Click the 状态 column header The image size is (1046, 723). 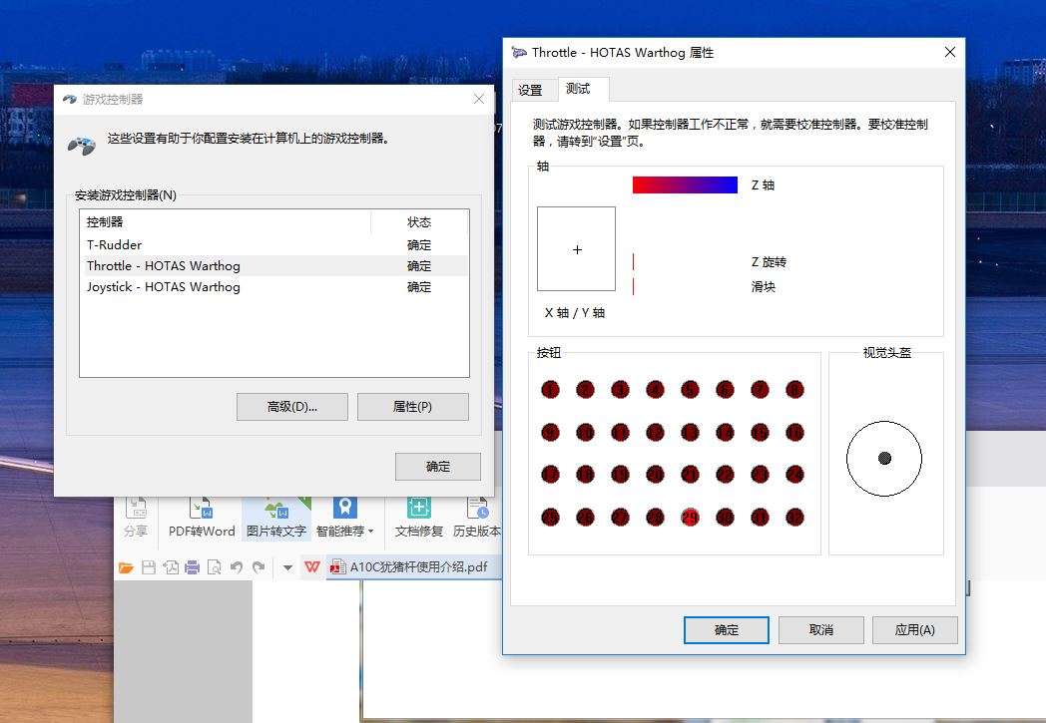coord(419,222)
